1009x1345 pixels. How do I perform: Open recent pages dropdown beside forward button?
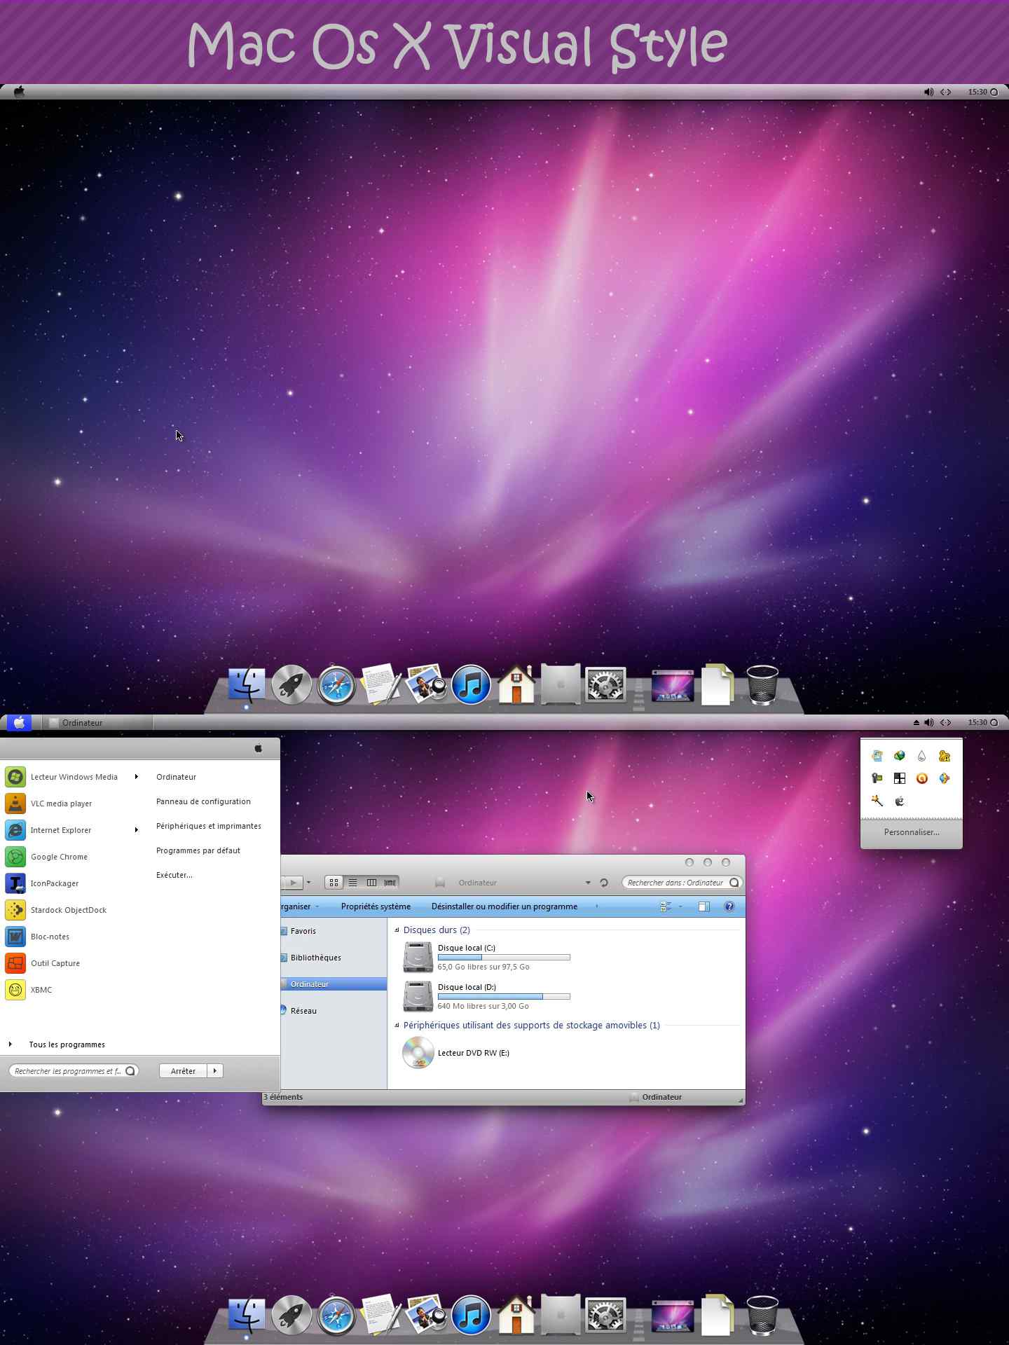(308, 883)
